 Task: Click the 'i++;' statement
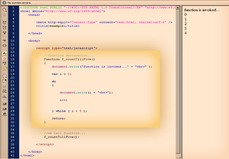coord(63,100)
